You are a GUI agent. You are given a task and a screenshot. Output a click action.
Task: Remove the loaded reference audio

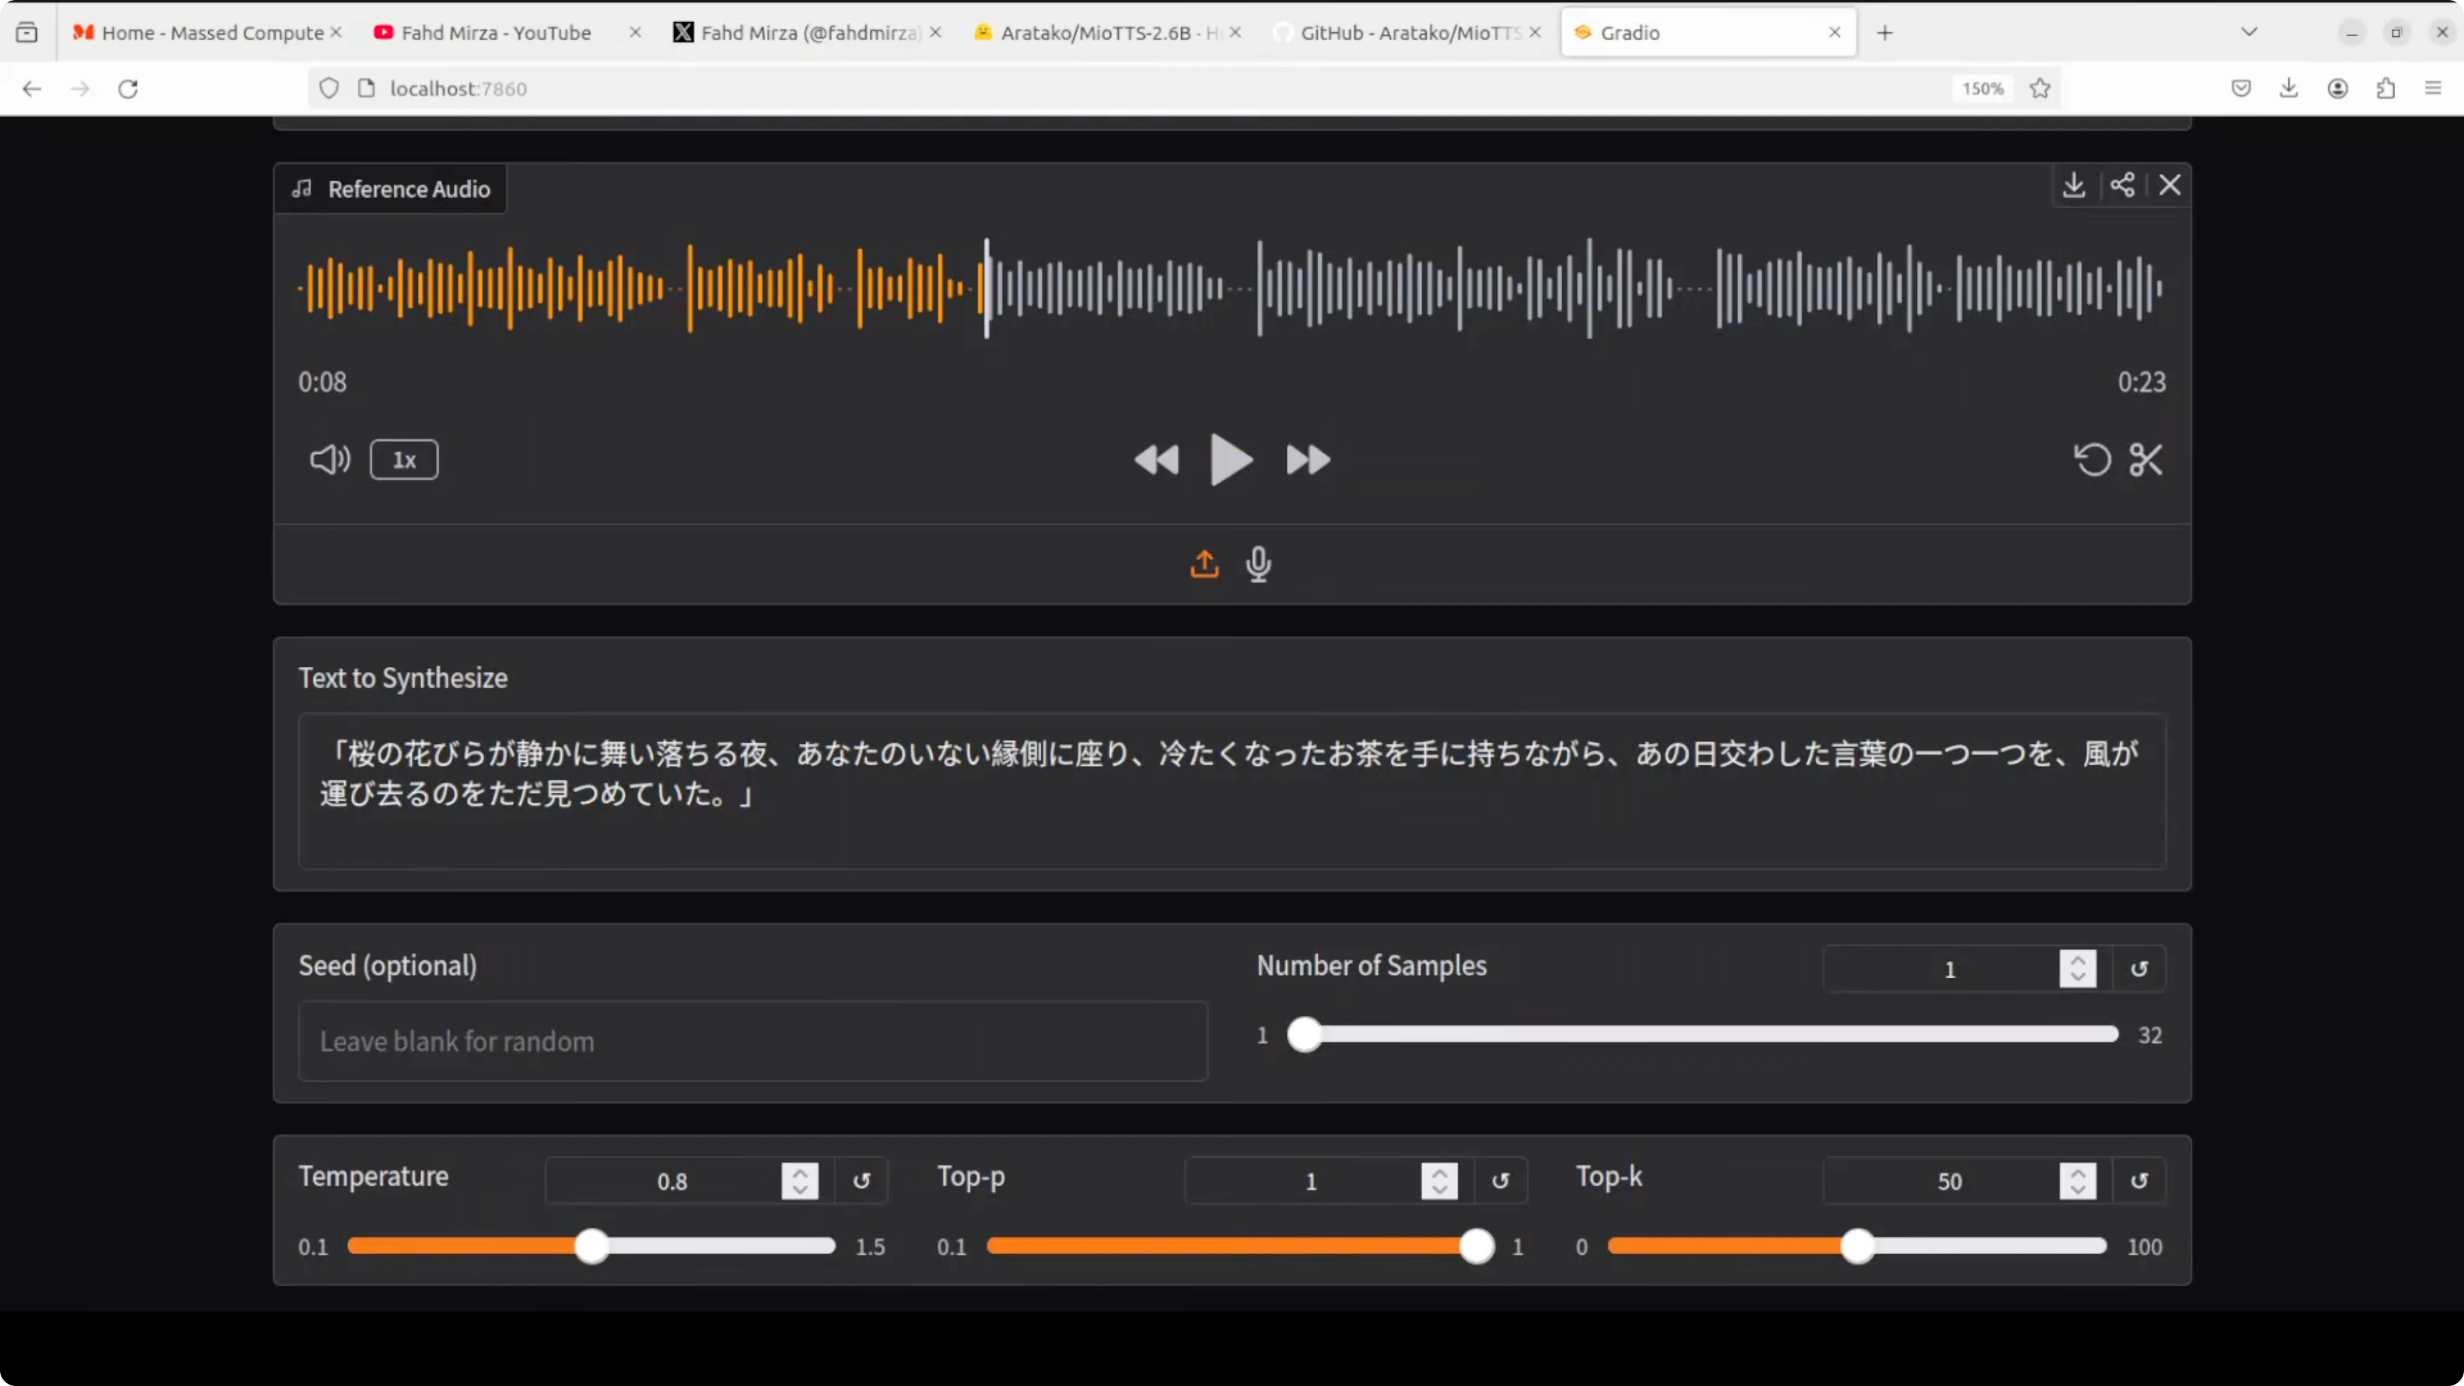pos(2169,185)
